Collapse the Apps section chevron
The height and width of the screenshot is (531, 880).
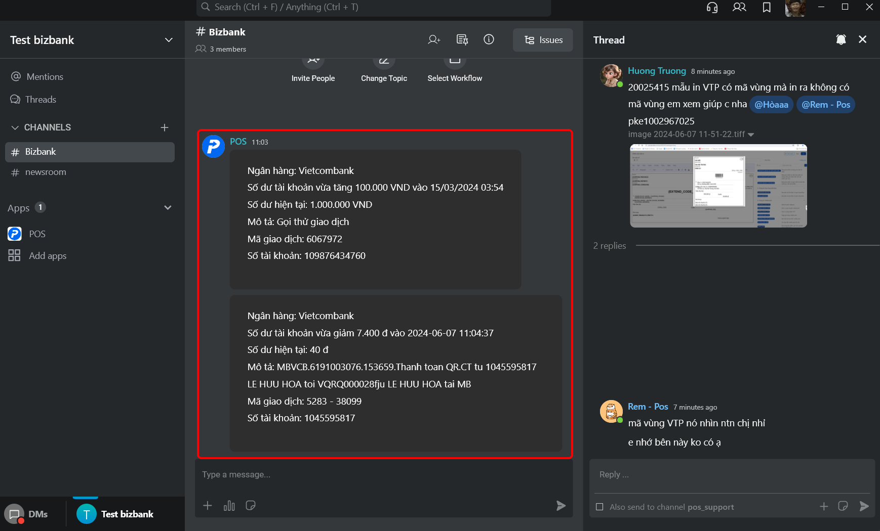pyautogui.click(x=168, y=208)
